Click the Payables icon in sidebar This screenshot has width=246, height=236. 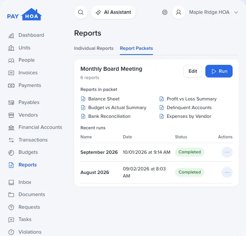pyautogui.click(x=11, y=102)
